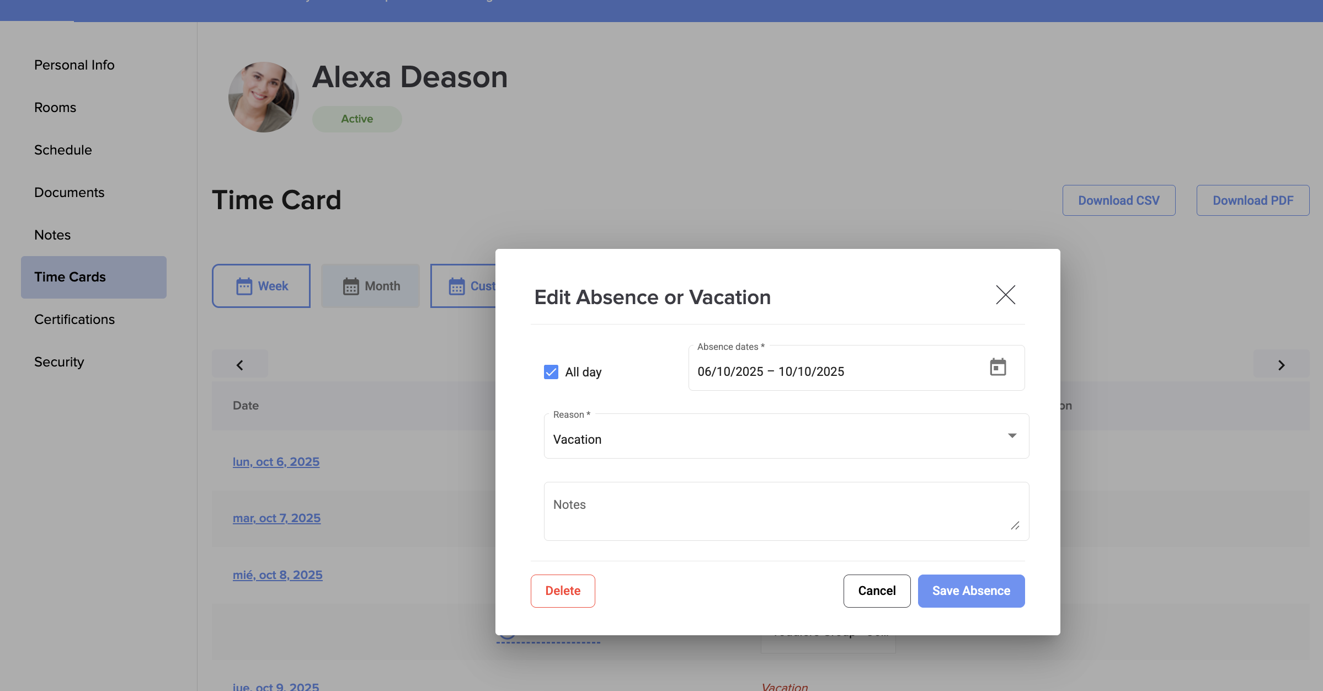The width and height of the screenshot is (1323, 691).
Task: Open the absence dates calendar picker icon
Action: pyautogui.click(x=997, y=367)
